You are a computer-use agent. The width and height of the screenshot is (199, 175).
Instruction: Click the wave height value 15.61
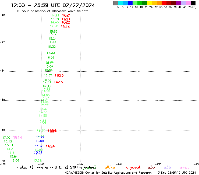click(9, 145)
